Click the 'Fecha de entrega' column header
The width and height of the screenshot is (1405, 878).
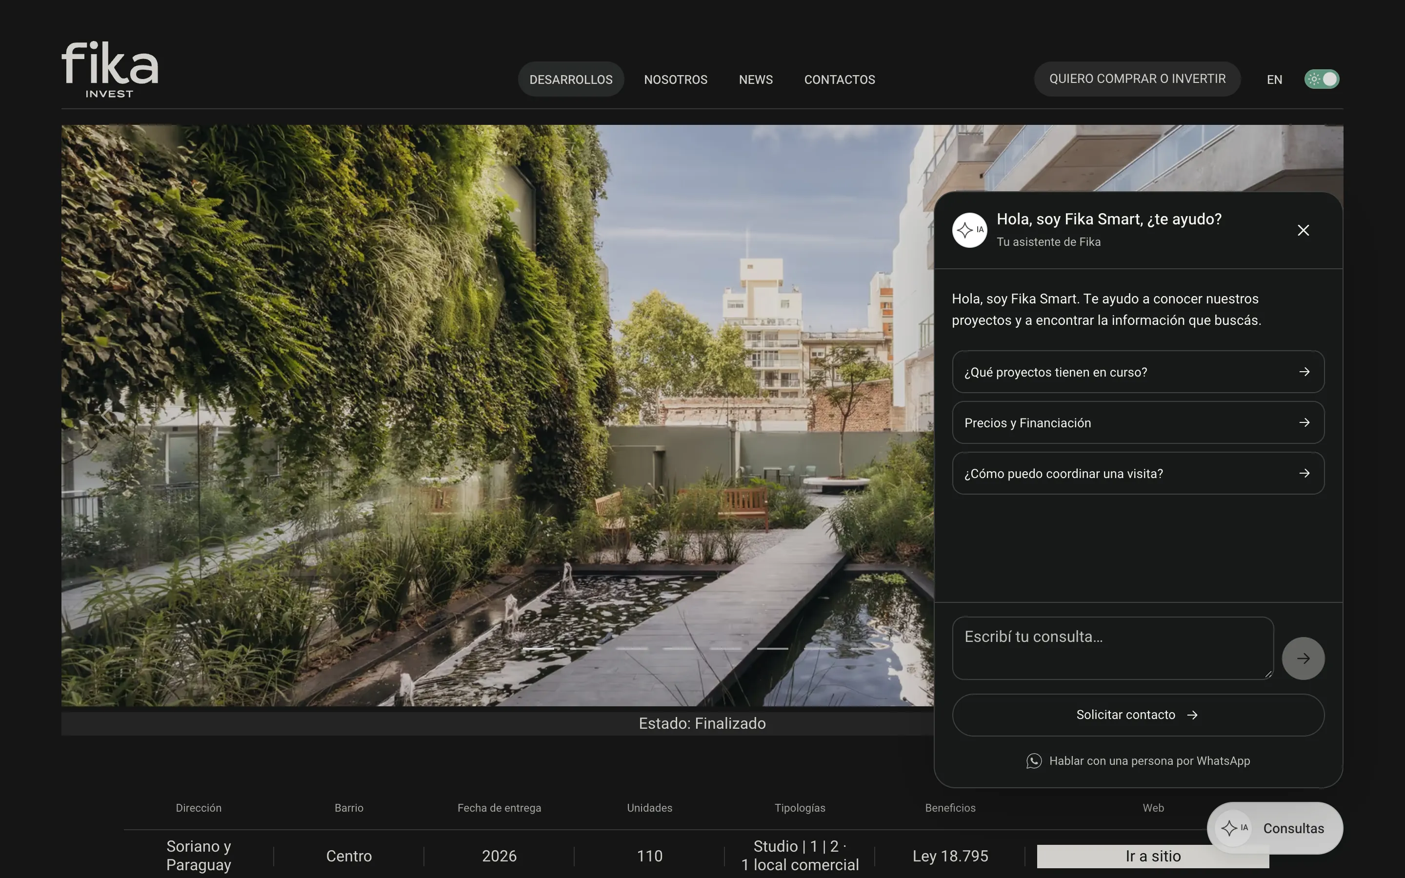coord(499,808)
